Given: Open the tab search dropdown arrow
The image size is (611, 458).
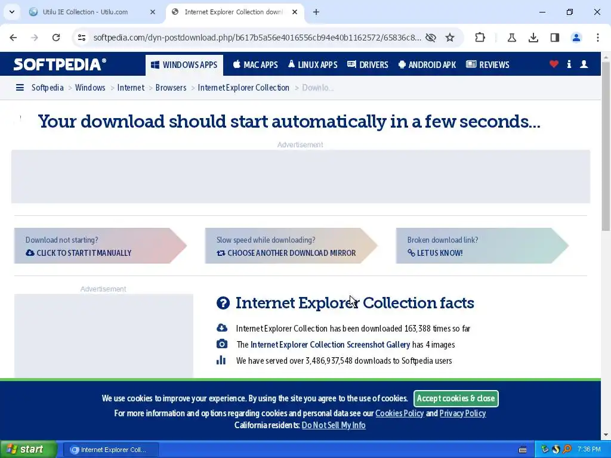Looking at the screenshot, I should (x=12, y=12).
